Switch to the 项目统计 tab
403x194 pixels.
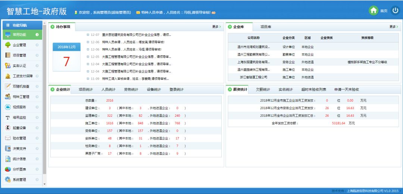coord(85,90)
